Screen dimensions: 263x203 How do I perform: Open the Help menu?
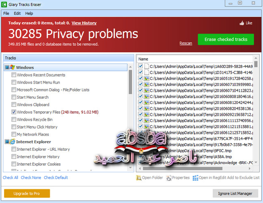click(29, 14)
